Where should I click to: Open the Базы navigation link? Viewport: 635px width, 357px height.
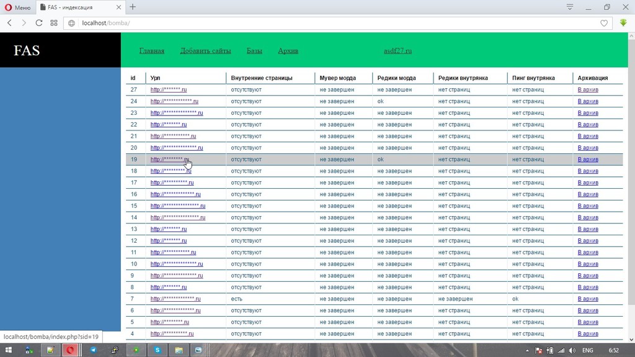[x=254, y=51]
